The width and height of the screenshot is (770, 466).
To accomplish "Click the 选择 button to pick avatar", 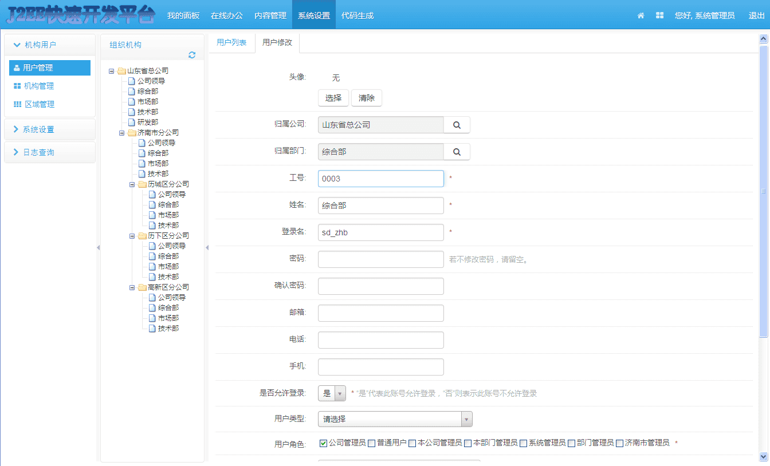I will pyautogui.click(x=333, y=98).
